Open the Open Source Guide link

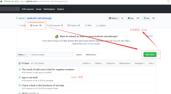[91, 44]
